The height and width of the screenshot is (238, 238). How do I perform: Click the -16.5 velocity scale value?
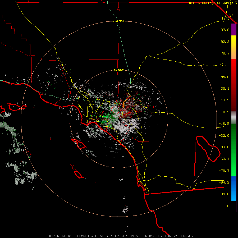pyautogui.click(x=224, y=124)
